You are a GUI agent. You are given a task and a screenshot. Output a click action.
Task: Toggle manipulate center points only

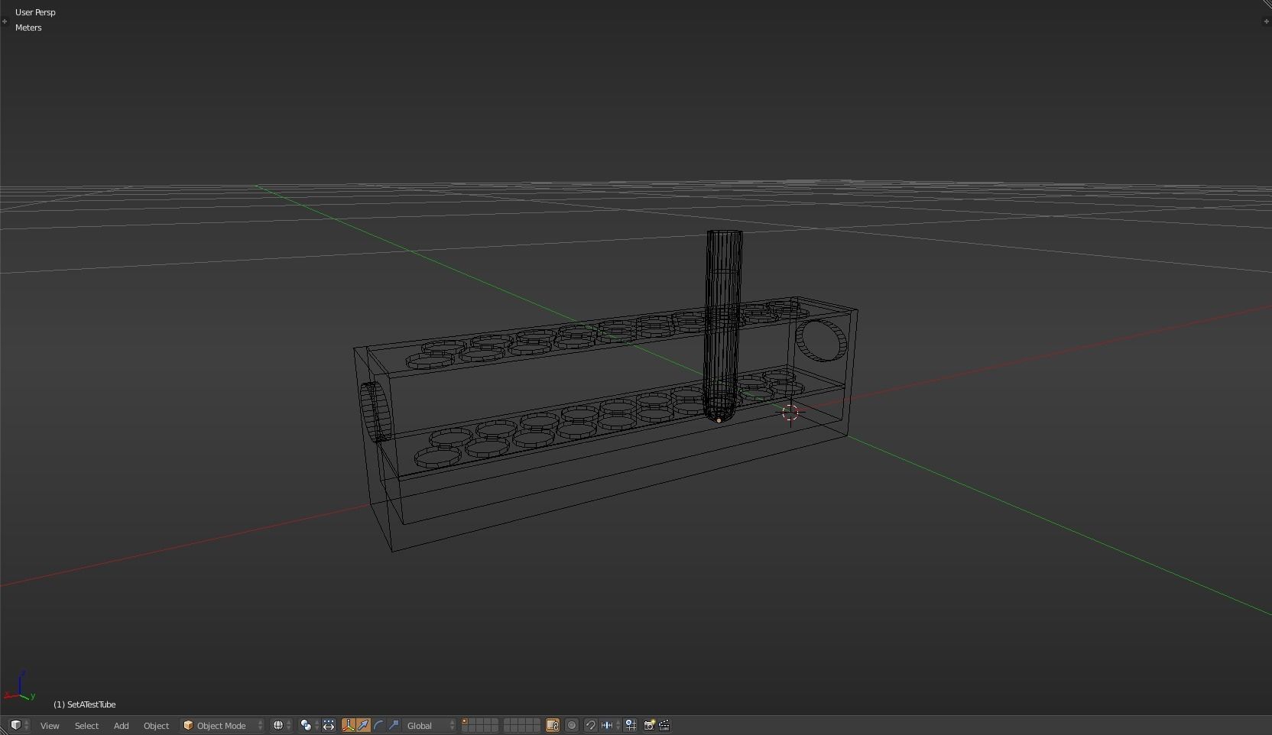pos(329,725)
